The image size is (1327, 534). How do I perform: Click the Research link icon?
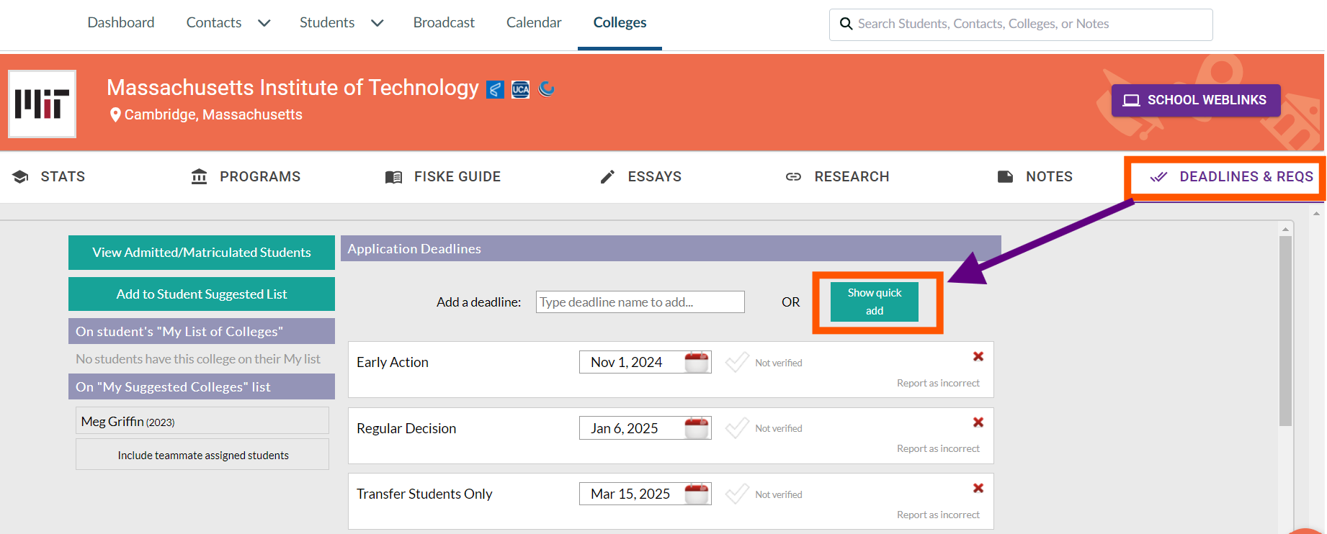(793, 176)
